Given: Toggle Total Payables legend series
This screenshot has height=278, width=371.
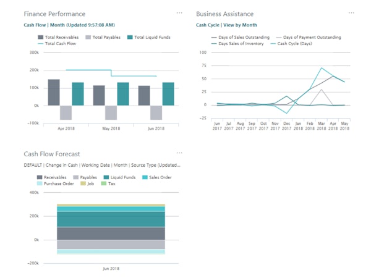Looking at the screenshot, I should tap(103, 37).
